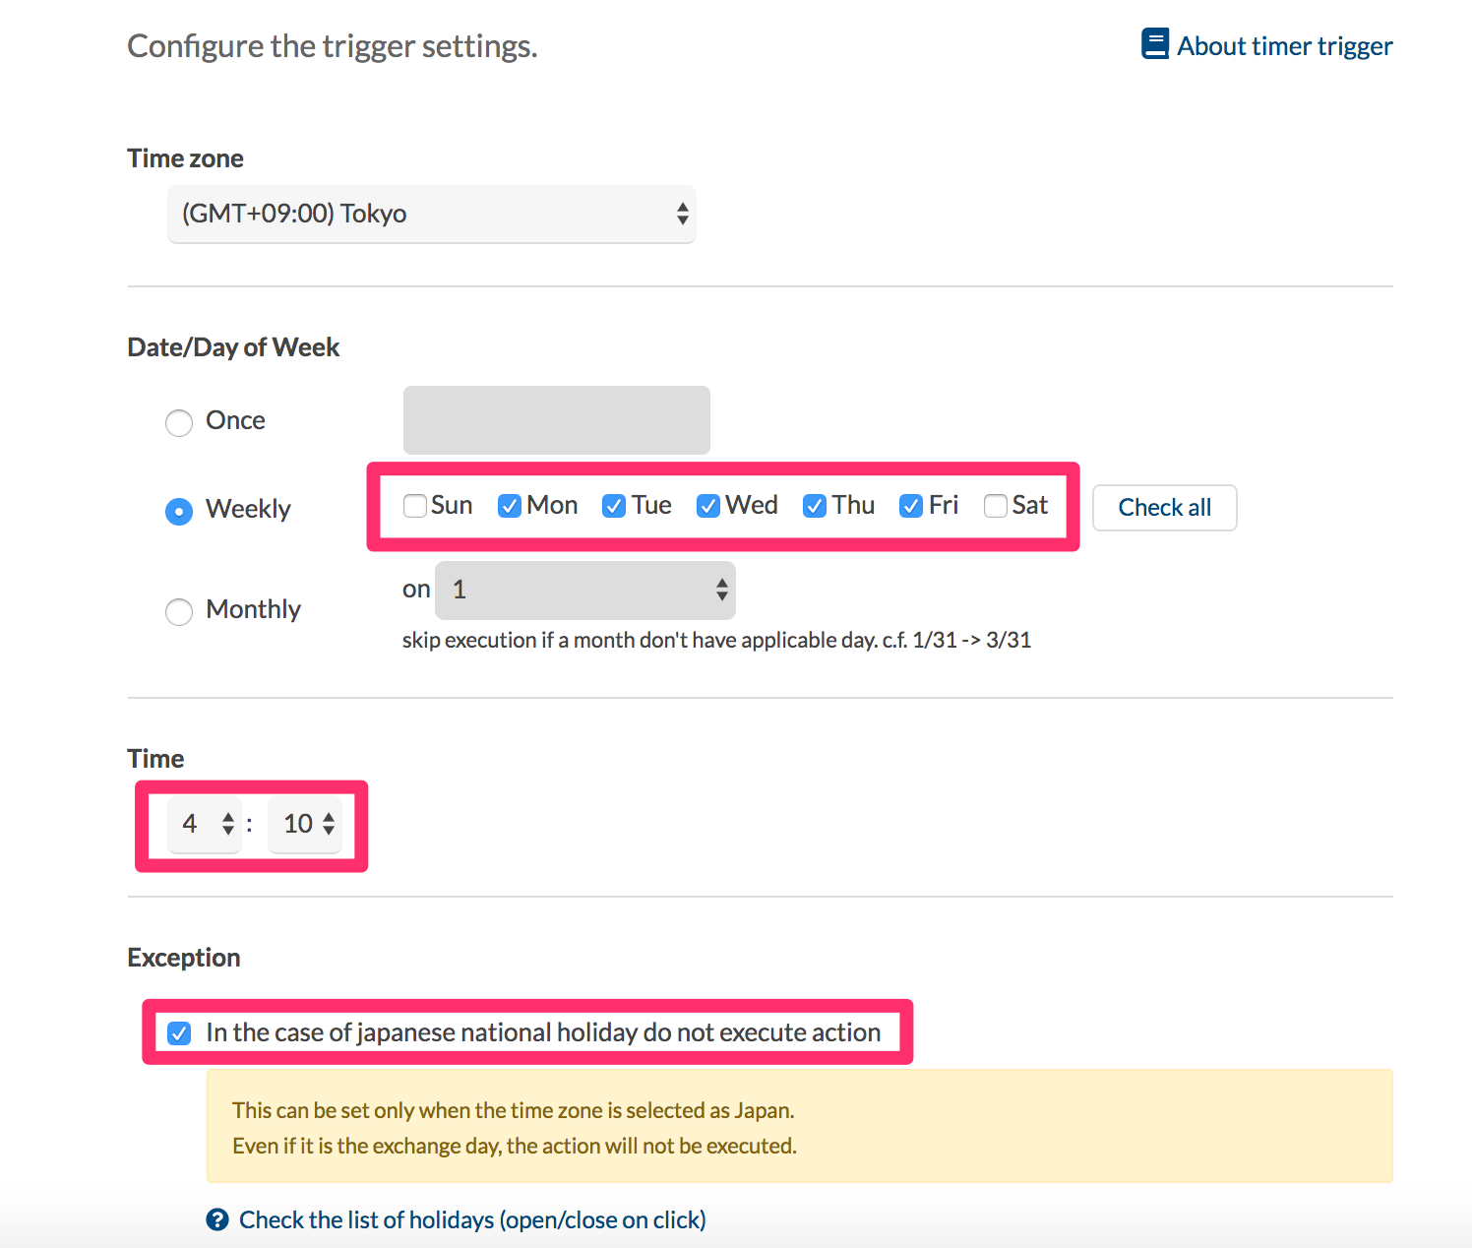Uncheck the Thu checkbox
The image size is (1472, 1248).
click(x=815, y=506)
